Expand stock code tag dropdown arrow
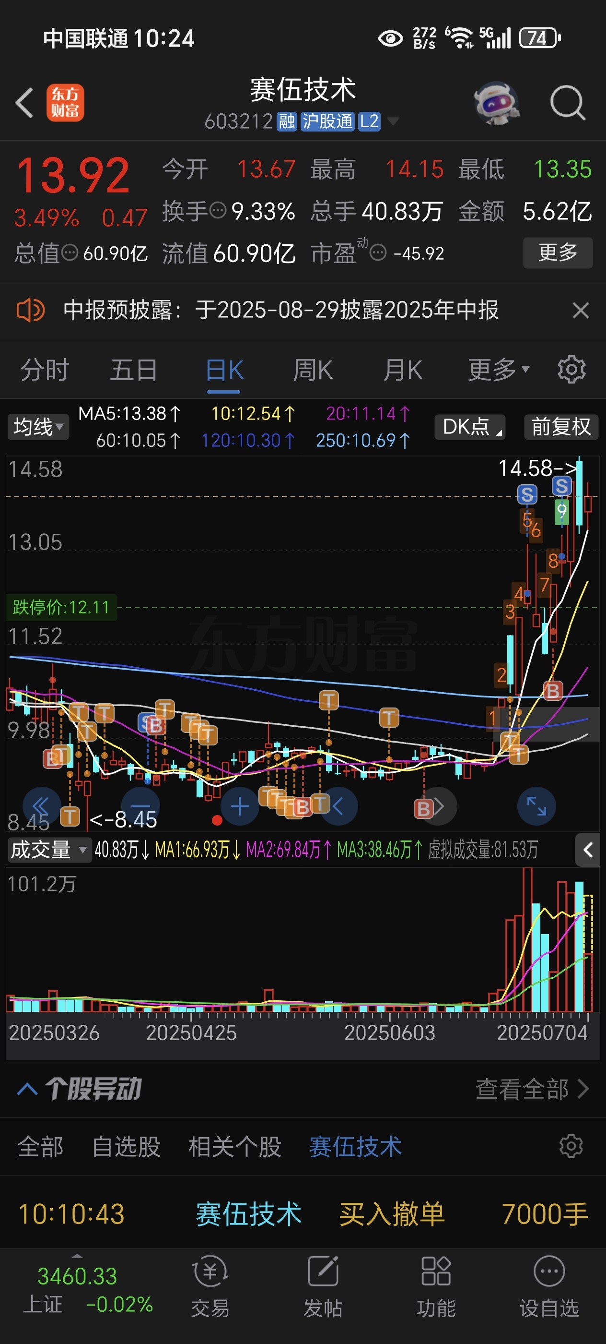 (x=393, y=121)
